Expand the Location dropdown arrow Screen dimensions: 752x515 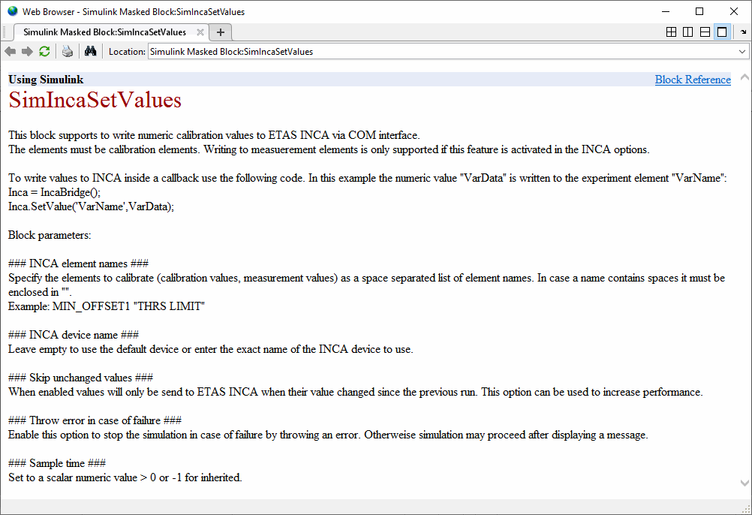pos(742,51)
